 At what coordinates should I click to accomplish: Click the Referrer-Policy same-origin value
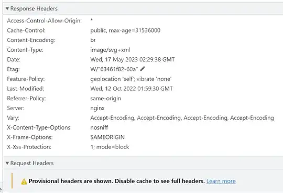click(x=106, y=99)
